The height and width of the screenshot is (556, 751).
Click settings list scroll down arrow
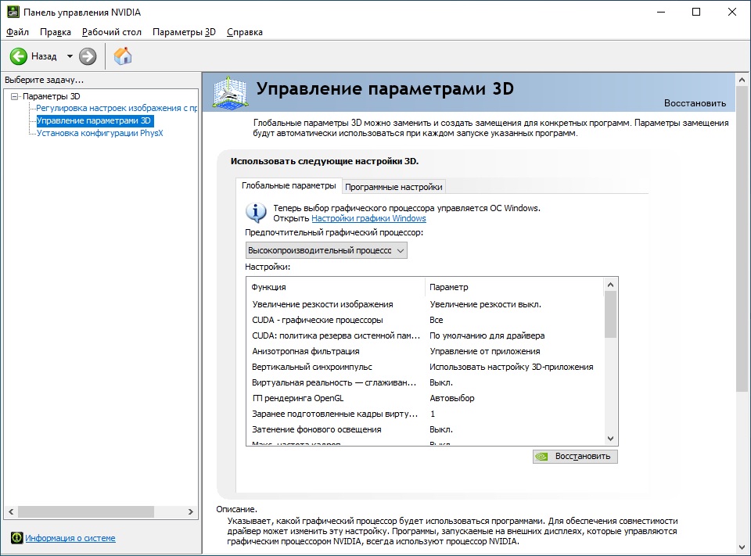(x=610, y=438)
